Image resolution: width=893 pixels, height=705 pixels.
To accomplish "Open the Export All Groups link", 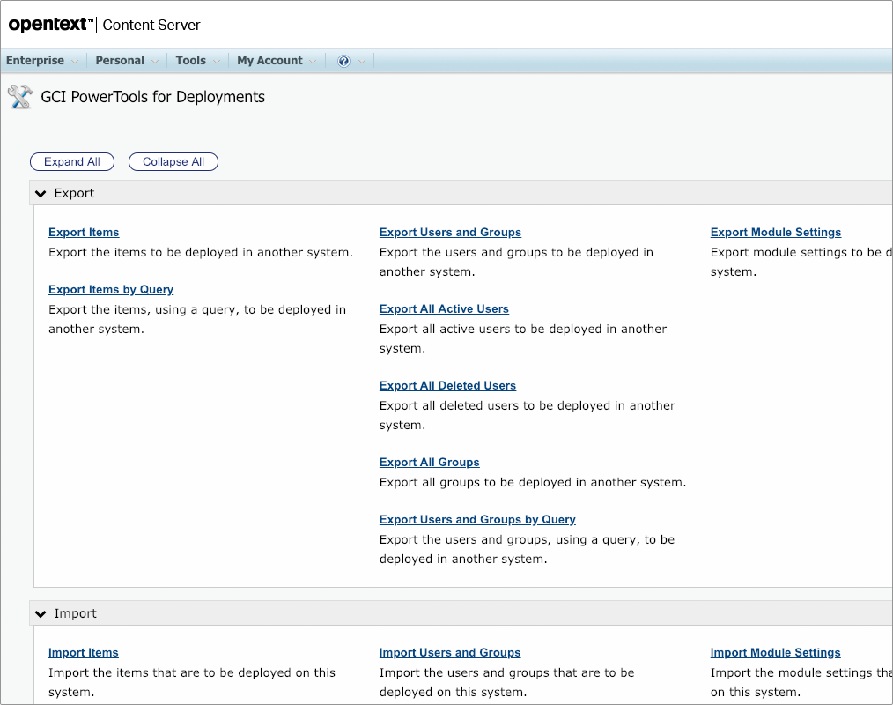I will coord(430,462).
